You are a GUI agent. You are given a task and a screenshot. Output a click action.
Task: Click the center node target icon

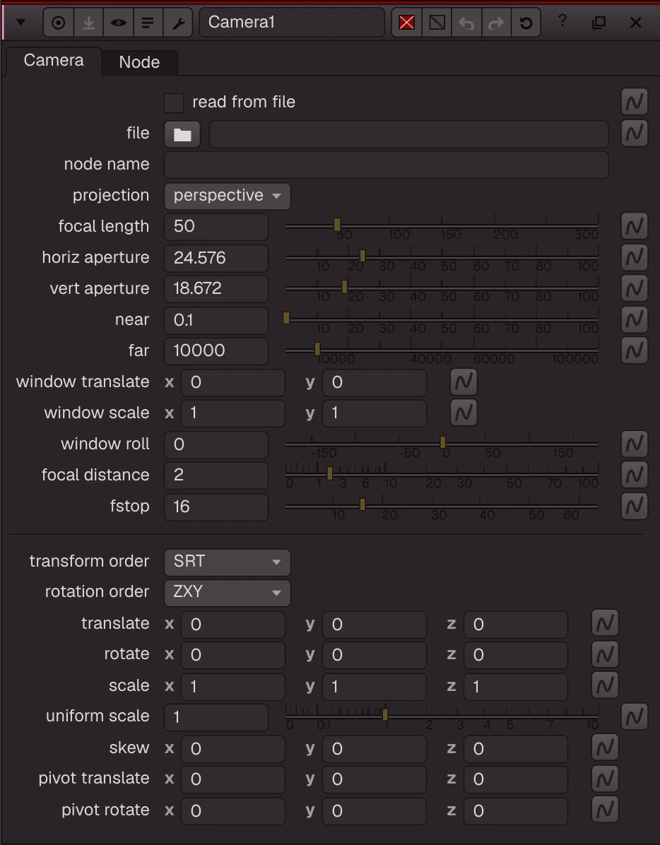pos(58,23)
